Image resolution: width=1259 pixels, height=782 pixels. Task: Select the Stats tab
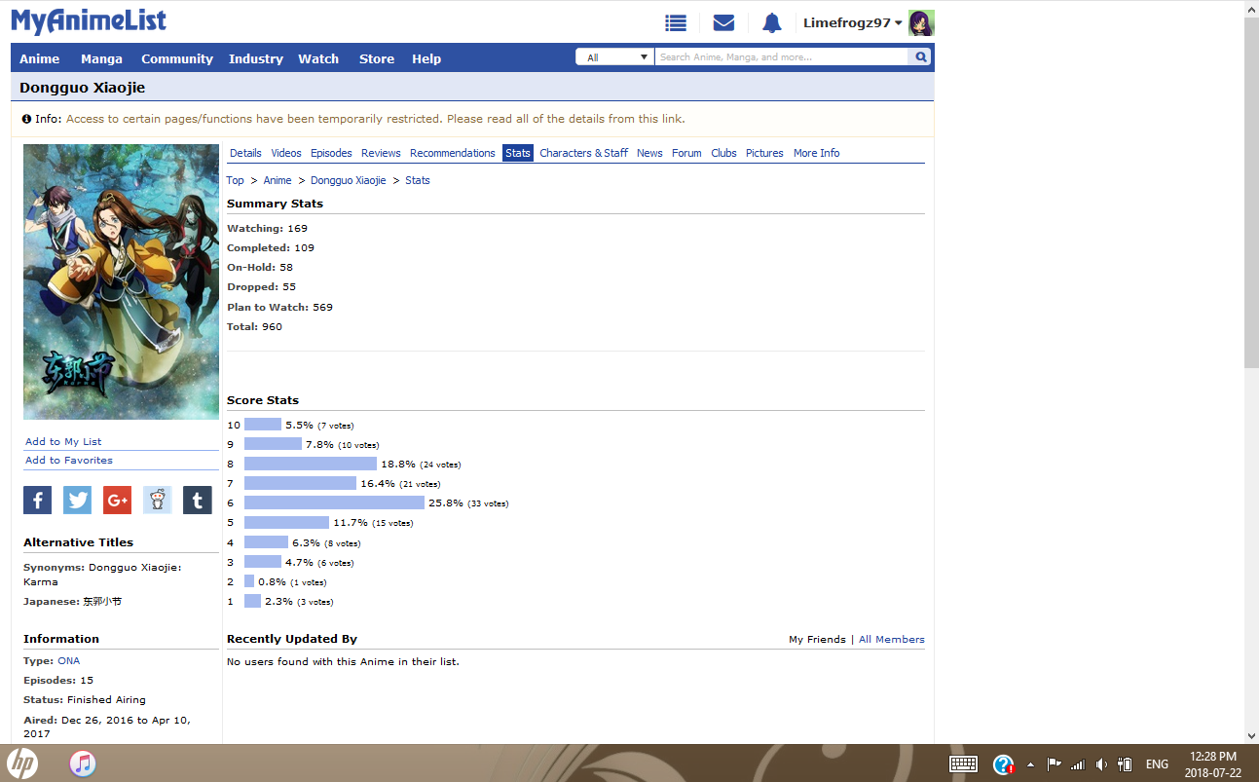518,153
